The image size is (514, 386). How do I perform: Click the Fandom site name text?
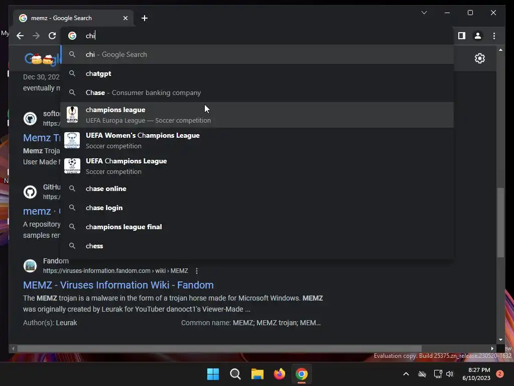click(x=56, y=261)
